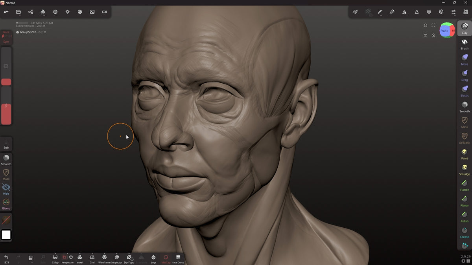Open the Camera settings menu

tap(105, 12)
